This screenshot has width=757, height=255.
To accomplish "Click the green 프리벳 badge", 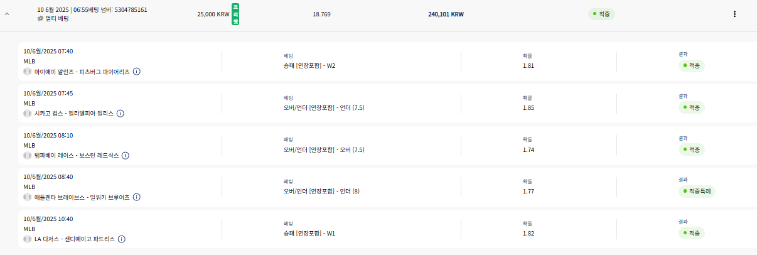I will (235, 14).
